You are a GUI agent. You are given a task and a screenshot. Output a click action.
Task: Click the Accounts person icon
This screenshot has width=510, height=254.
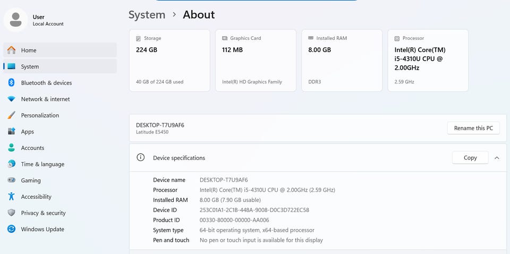click(x=11, y=148)
